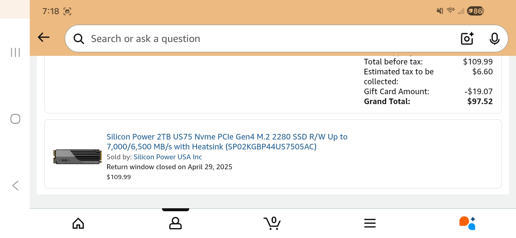
Task: Tap the battery indicator in status bar
Action: (x=475, y=11)
